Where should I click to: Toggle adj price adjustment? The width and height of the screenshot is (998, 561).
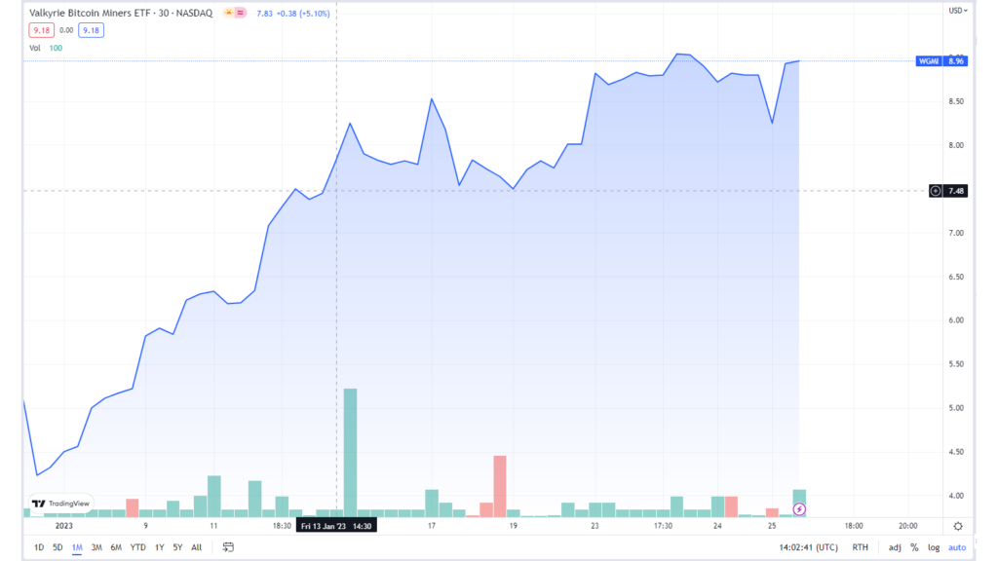895,547
